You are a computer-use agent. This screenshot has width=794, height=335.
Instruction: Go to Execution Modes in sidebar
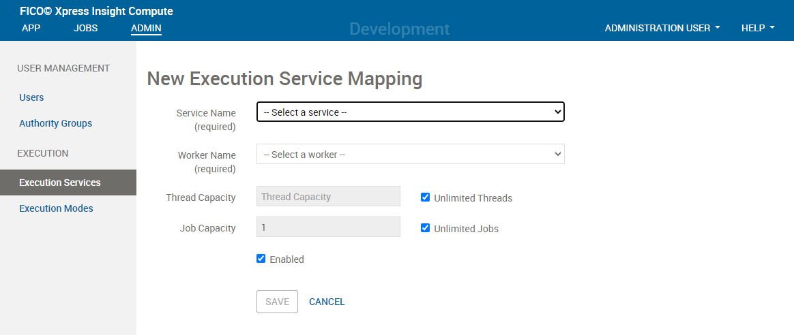56,208
